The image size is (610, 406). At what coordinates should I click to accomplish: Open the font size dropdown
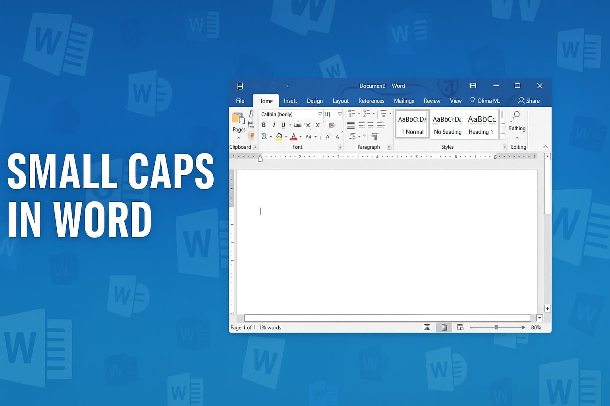[x=339, y=114]
